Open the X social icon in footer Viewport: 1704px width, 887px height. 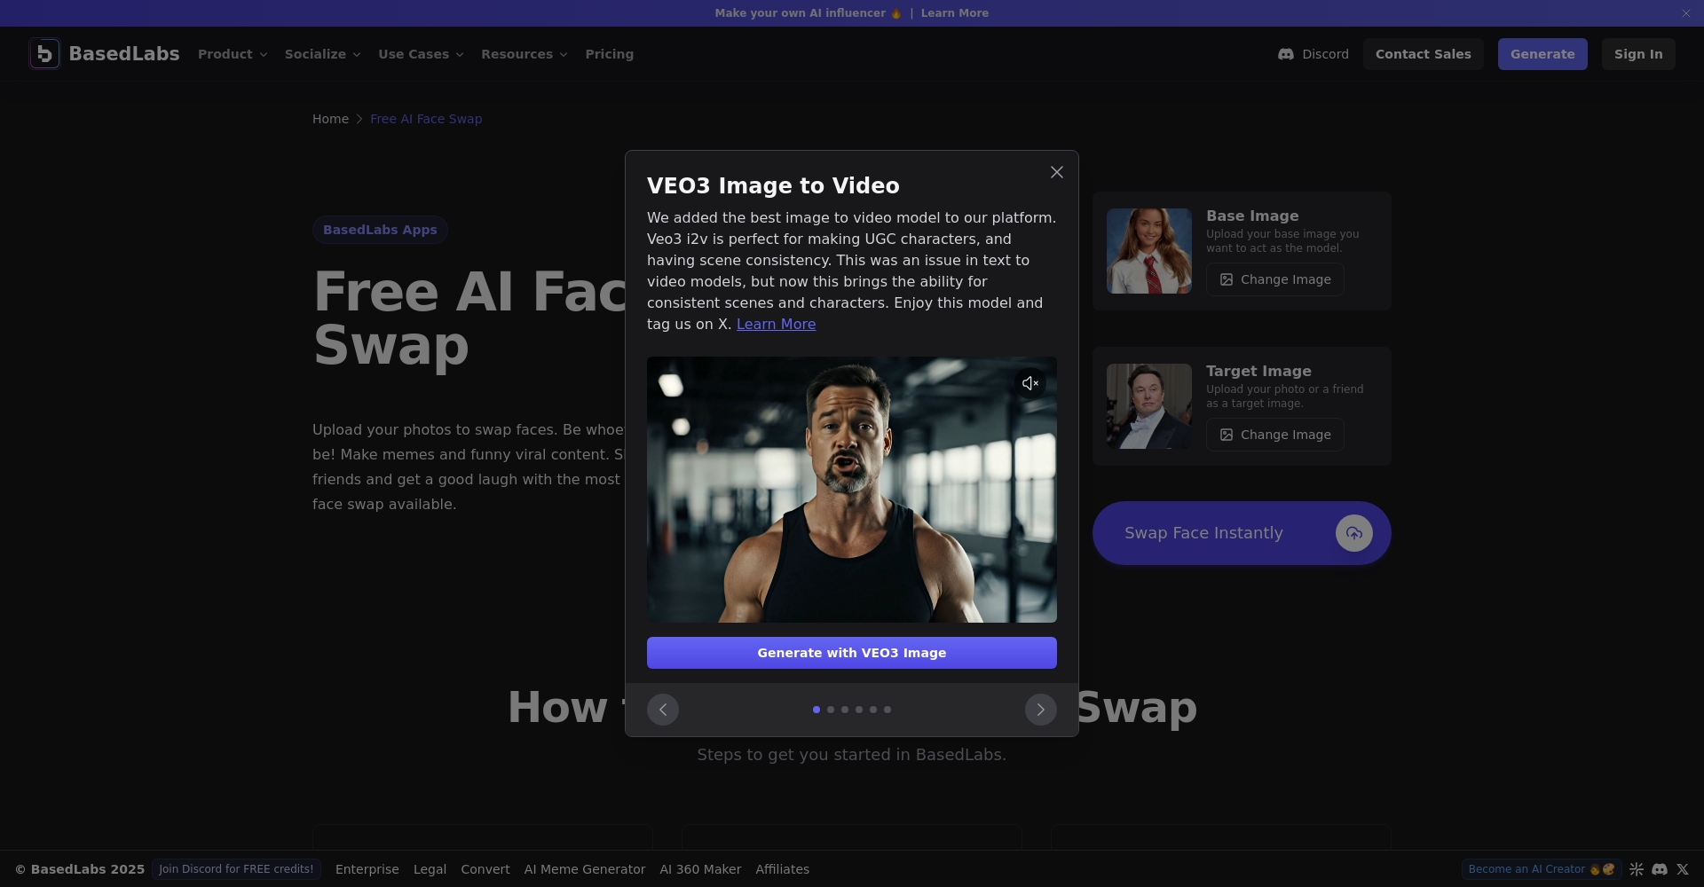[x=1682, y=869]
